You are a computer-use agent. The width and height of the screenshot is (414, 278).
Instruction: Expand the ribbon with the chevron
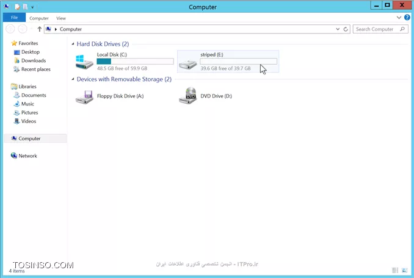[x=399, y=18]
